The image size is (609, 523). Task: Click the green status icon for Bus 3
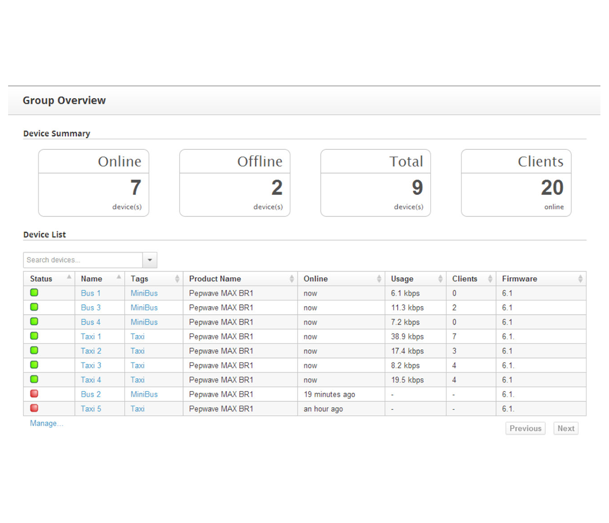[34, 307]
